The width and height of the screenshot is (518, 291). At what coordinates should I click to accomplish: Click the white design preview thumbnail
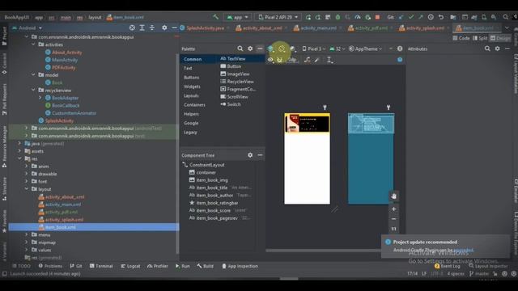[x=308, y=158]
